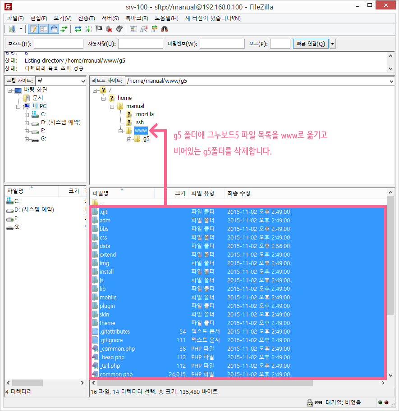
Task: Reconnect to last server icon
Action: [119, 29]
